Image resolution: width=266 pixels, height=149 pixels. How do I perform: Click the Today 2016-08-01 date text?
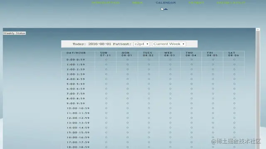click(91, 44)
